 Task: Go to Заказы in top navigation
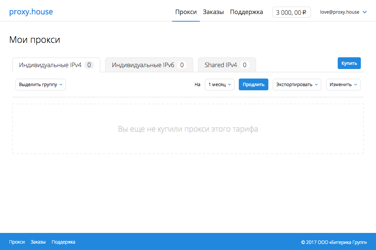coord(213,12)
